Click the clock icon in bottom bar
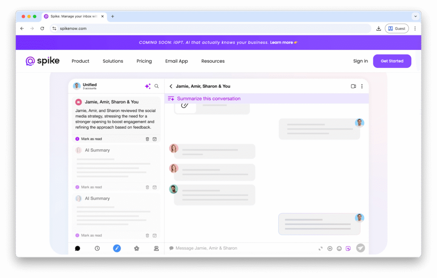437x278 pixels. click(x=97, y=248)
